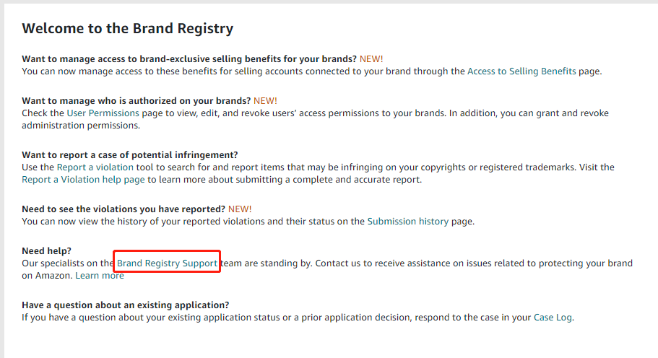Click the NEW! badge beside selling benefits heading
Viewport: 658px width, 358px height.
point(371,59)
